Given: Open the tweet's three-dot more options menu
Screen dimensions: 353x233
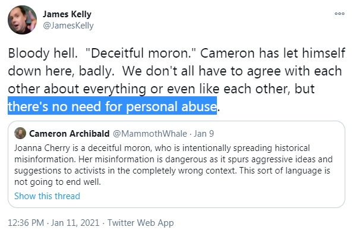Looking at the screenshot, I should pyautogui.click(x=339, y=14).
